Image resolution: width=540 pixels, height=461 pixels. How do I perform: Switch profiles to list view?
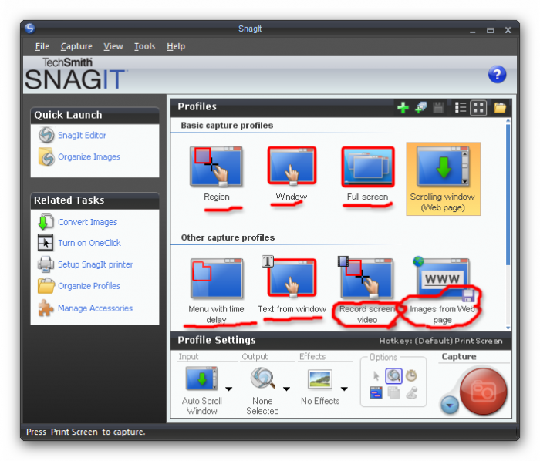pyautogui.click(x=460, y=108)
